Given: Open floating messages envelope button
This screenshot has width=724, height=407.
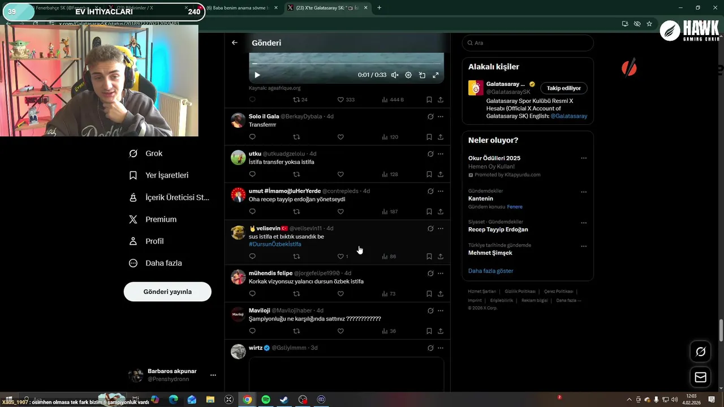Looking at the screenshot, I should click(700, 377).
